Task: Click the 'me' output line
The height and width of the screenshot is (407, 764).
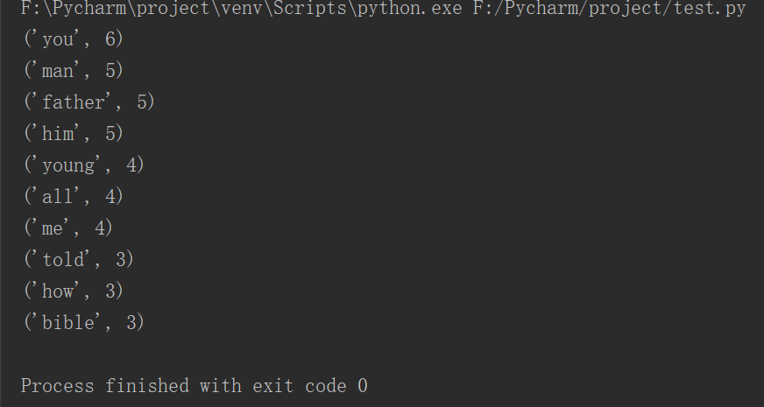Action: (68, 228)
